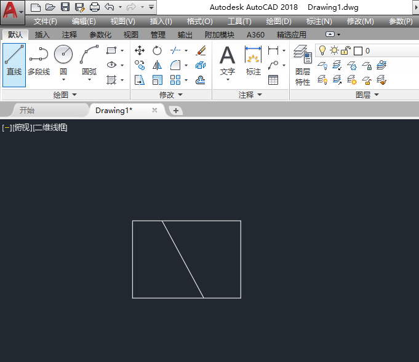The width and height of the screenshot is (419, 362).
Task: Activate the Move tool icon
Action: tap(140, 50)
